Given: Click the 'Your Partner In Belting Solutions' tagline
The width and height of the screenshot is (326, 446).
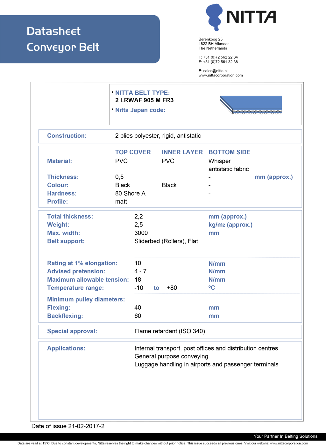Looking at the screenshot, I should point(286,436).
